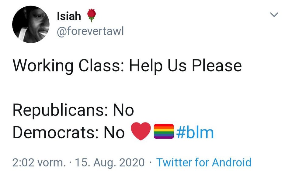Open the #blm hashtag
This screenshot has height=181, width=292.
pos(195,132)
